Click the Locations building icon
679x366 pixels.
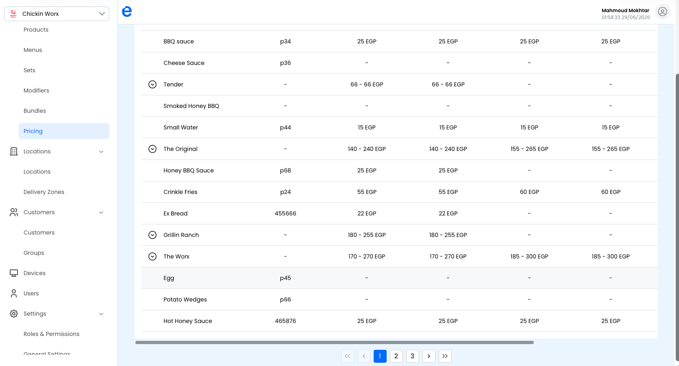14,151
